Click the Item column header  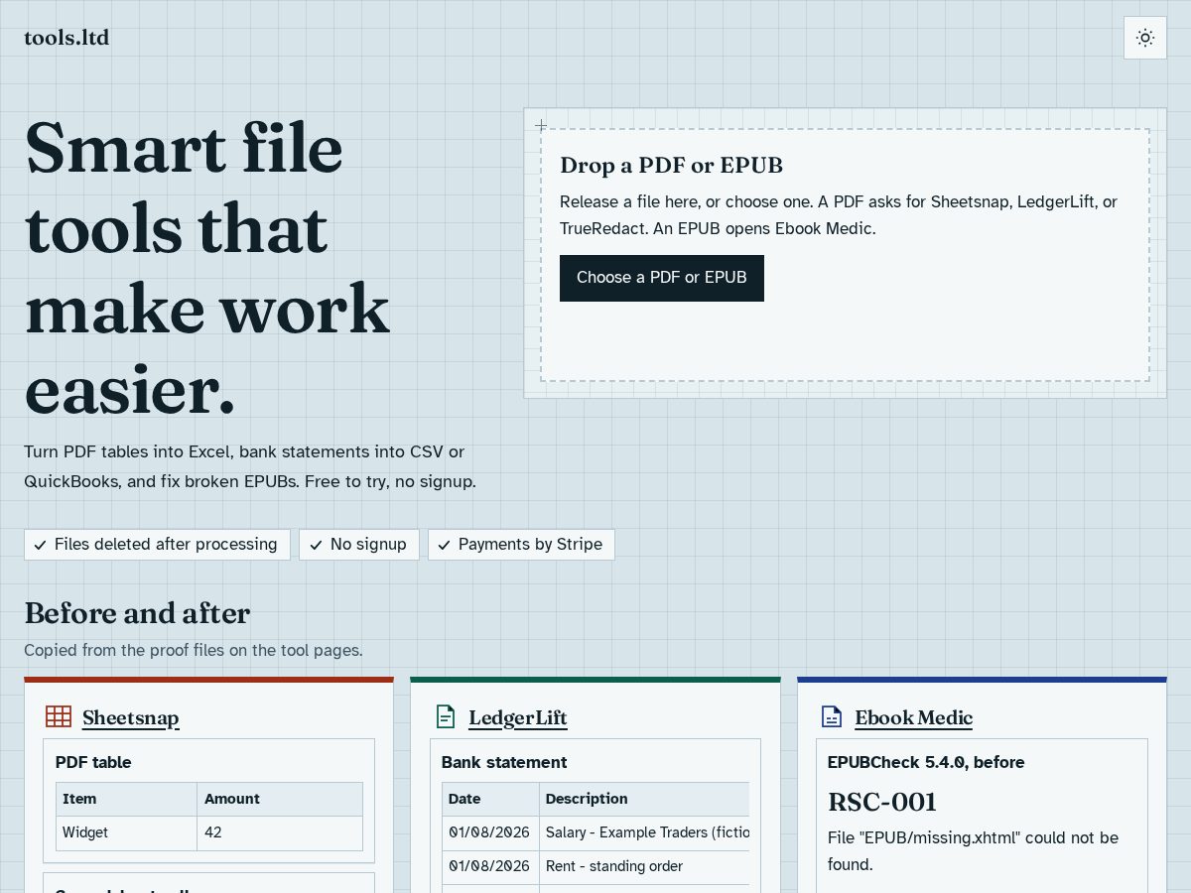(x=126, y=800)
